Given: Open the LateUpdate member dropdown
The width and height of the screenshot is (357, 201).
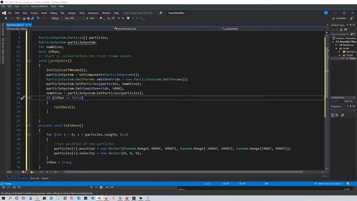Looking at the screenshot, I should tap(275, 29).
